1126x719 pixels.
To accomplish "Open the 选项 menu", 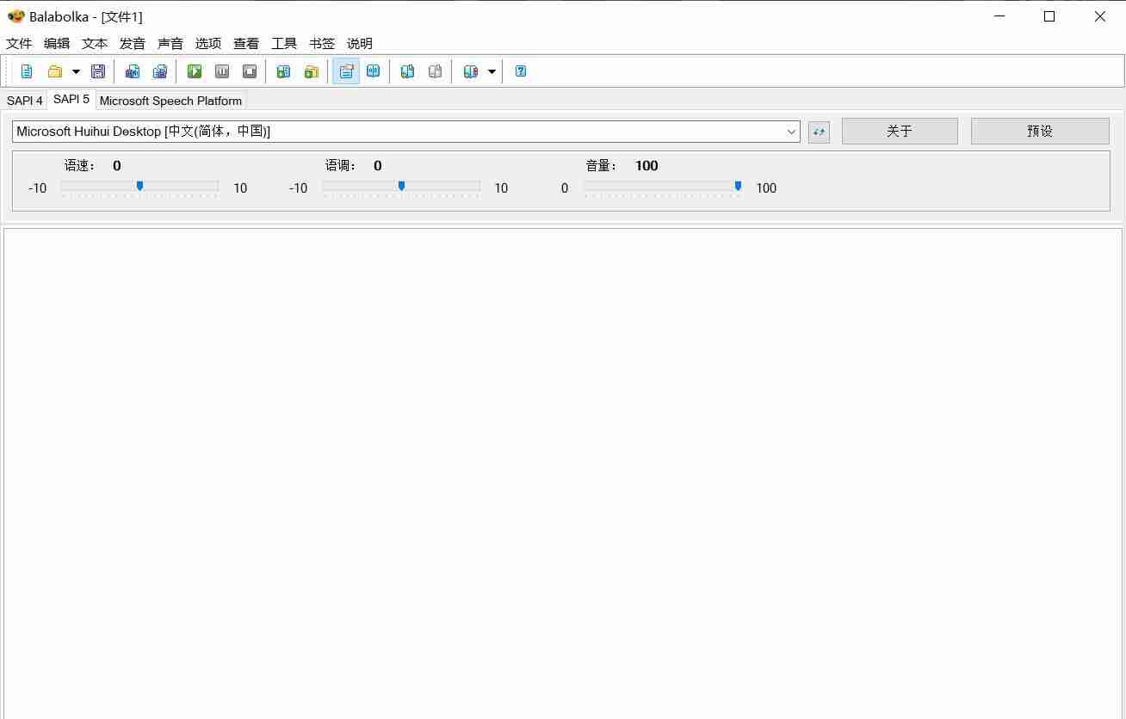I will [208, 43].
